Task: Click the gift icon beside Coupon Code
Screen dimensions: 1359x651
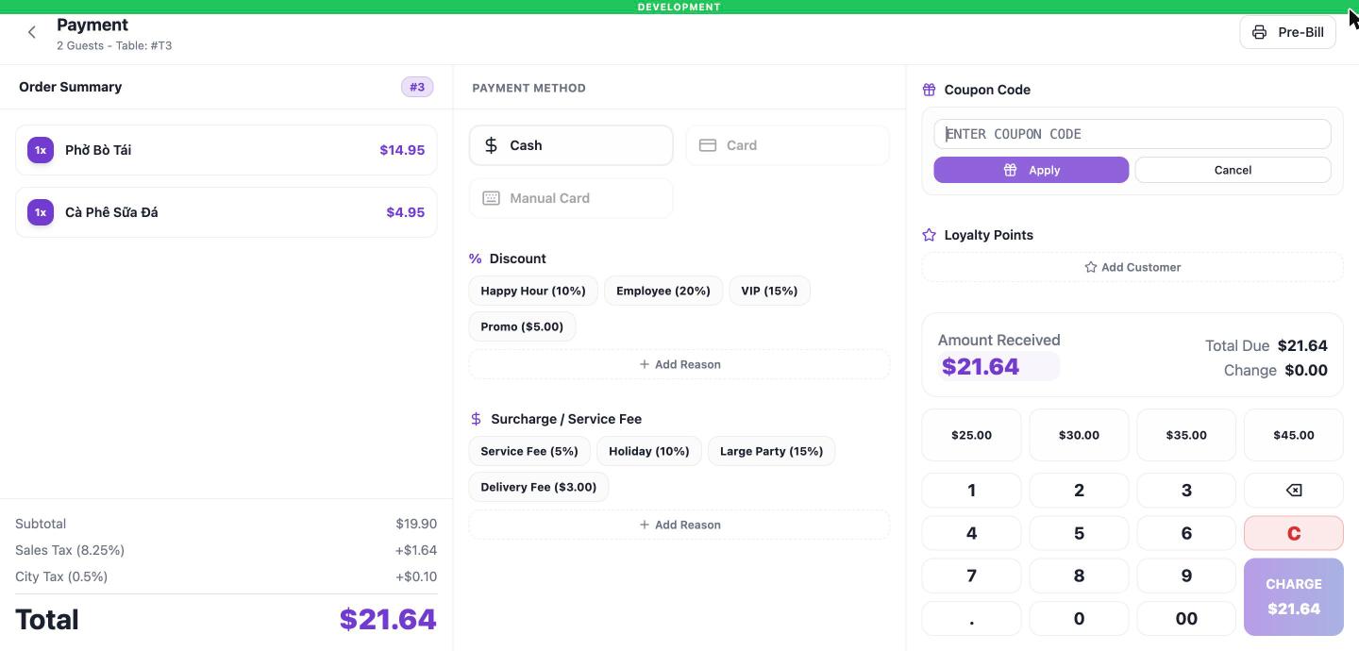Action: [929, 90]
